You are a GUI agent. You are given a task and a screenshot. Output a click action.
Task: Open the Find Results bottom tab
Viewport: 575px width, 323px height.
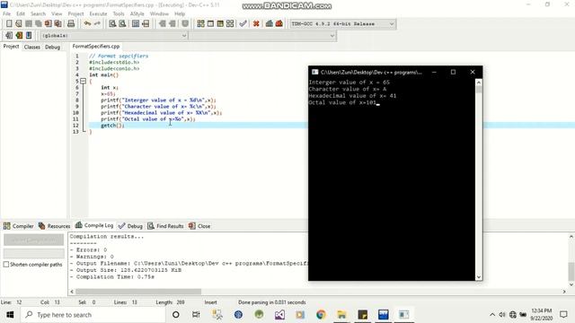click(x=165, y=226)
